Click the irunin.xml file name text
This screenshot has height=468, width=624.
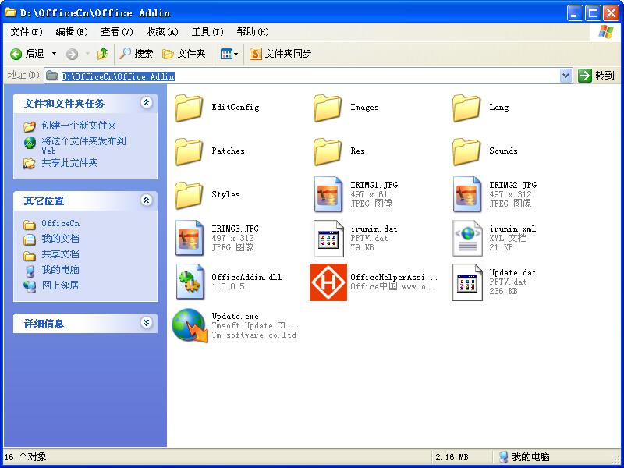512,229
